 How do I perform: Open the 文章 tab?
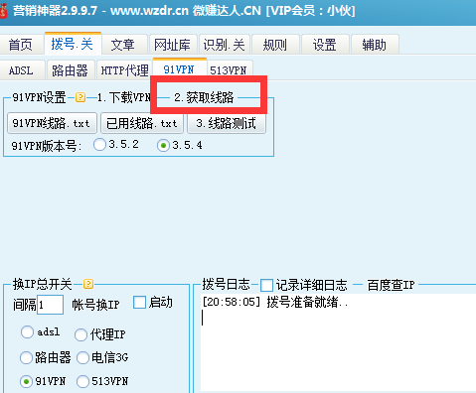pyautogui.click(x=123, y=45)
